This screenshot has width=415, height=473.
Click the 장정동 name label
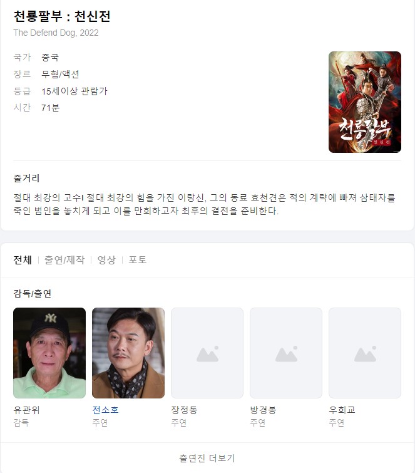click(184, 410)
